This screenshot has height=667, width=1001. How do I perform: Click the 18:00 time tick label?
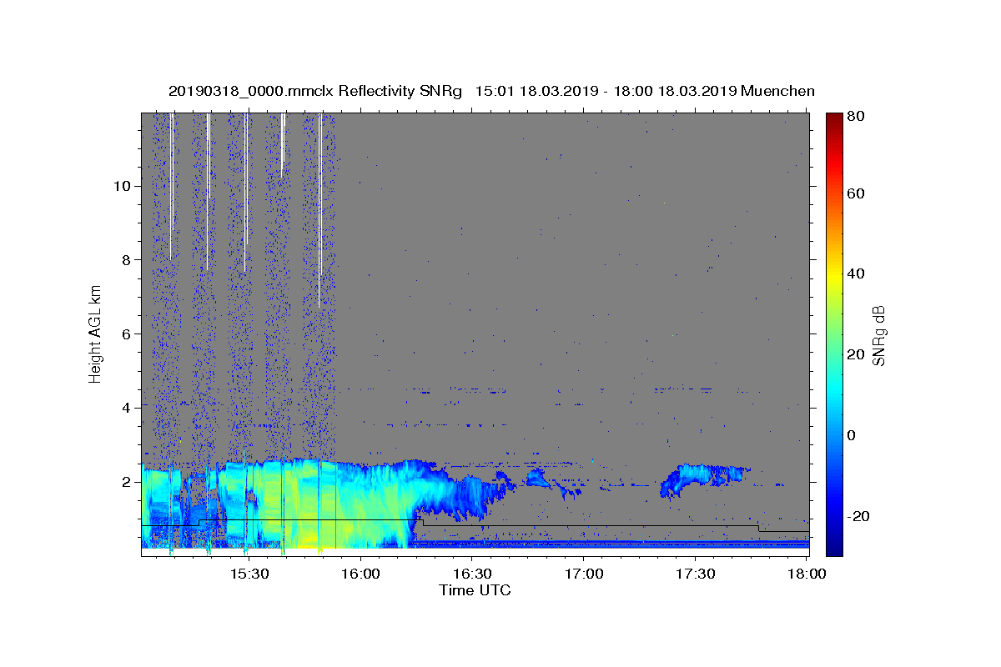pyautogui.click(x=806, y=574)
